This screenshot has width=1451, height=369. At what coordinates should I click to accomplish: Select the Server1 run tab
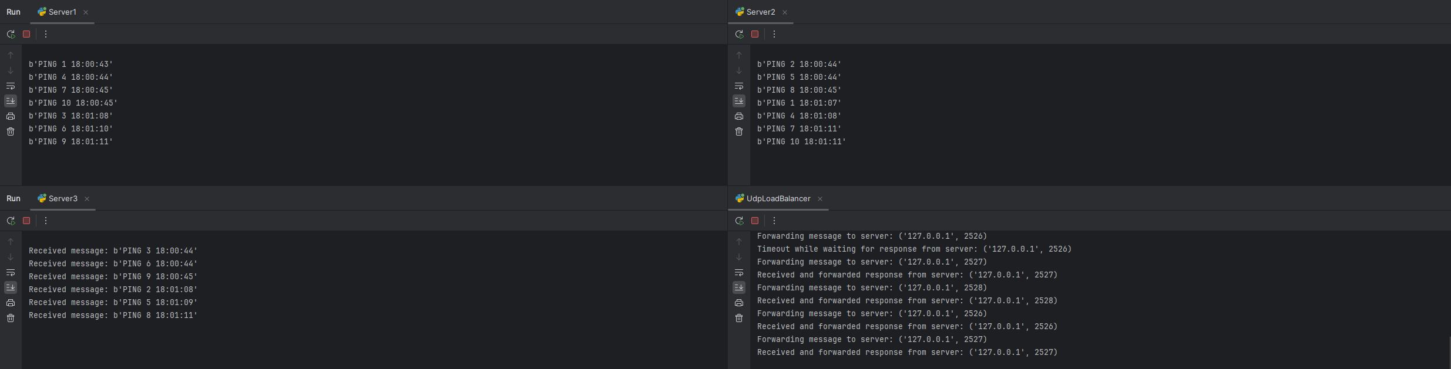62,12
